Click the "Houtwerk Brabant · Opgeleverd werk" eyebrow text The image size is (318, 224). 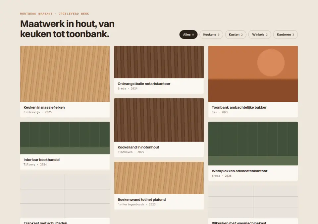tap(55, 14)
